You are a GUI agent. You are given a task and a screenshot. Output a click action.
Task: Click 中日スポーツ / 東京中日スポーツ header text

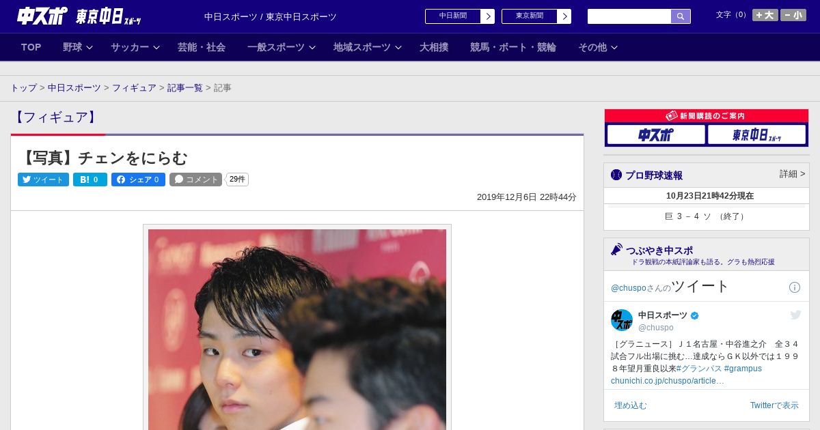tap(271, 16)
